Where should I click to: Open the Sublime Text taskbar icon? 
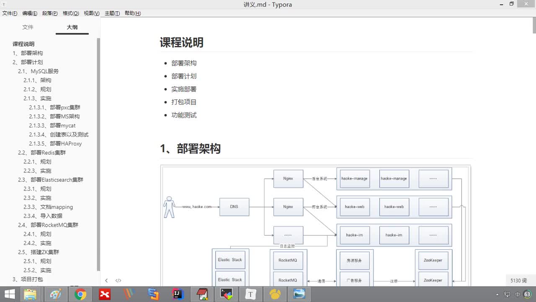pos(153,294)
